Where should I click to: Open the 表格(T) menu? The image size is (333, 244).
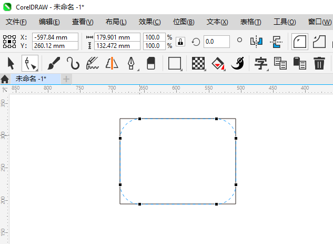pos(250,22)
